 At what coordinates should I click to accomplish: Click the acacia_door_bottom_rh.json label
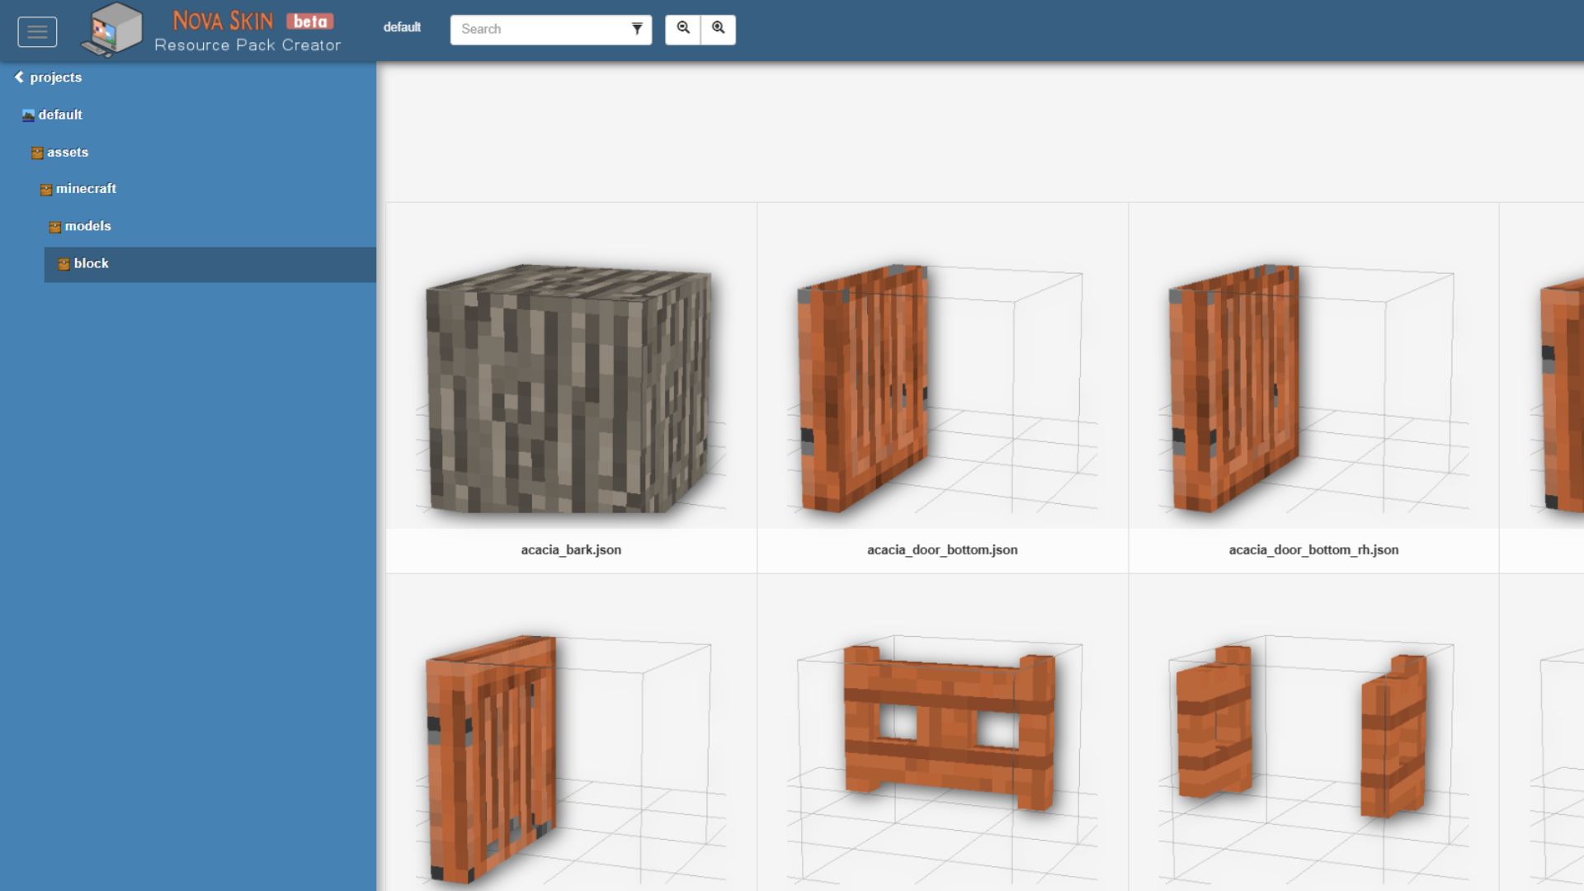pos(1313,549)
